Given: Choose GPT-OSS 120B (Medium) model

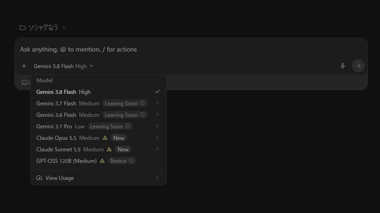Looking at the screenshot, I should (99, 161).
